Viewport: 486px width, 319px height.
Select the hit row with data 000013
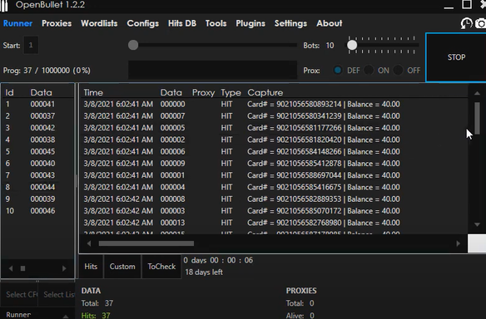tap(274, 223)
